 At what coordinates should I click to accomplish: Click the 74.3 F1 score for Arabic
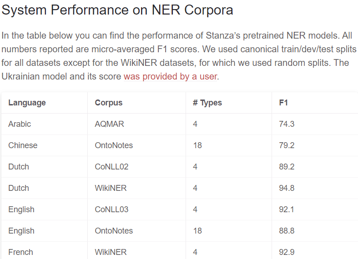(287, 124)
